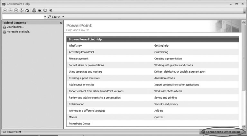Viewport: 247px width, 137px height.
Task: Open Creating support materials topic
Action: [84, 78]
